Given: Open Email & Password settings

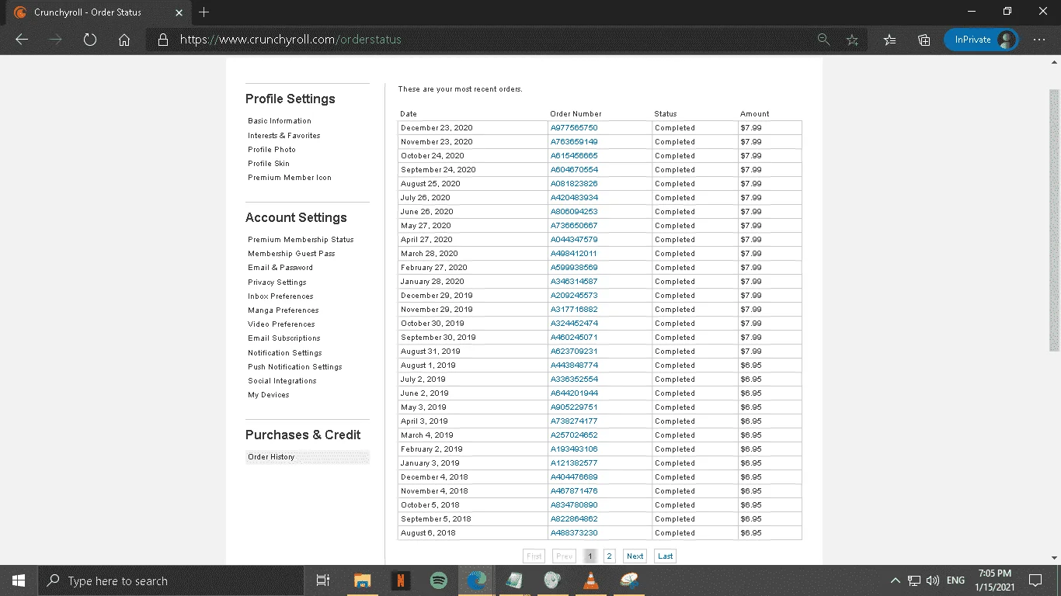Looking at the screenshot, I should 280,268.
